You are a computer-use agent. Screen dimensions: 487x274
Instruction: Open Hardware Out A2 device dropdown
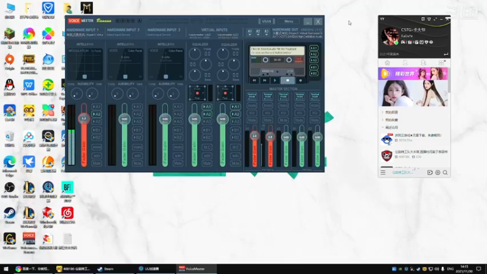(x=258, y=33)
